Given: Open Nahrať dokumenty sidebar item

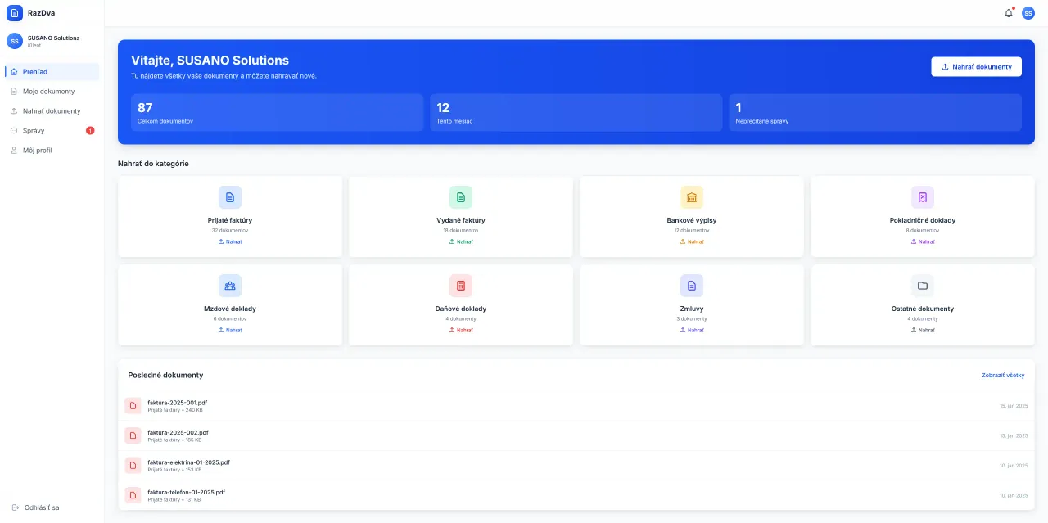Looking at the screenshot, I should (x=52, y=111).
